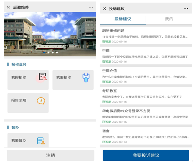The height and width of the screenshot is (163, 193).
Task: Tap the 我要督办 document icon
Action: pos(41,141)
